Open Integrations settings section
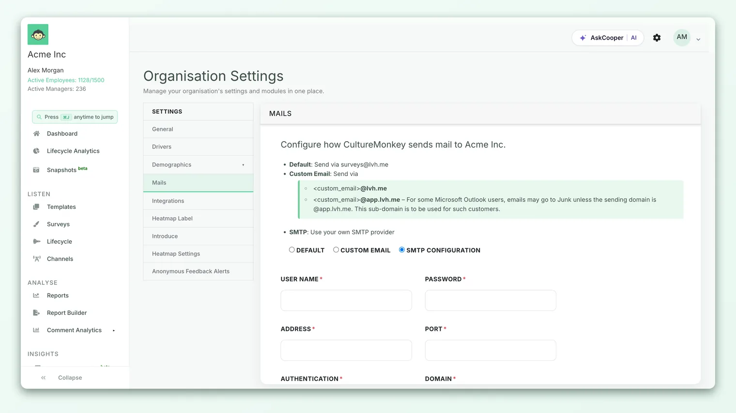 click(198, 201)
